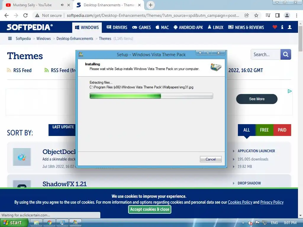Open the Windows start button

coord(14,223)
